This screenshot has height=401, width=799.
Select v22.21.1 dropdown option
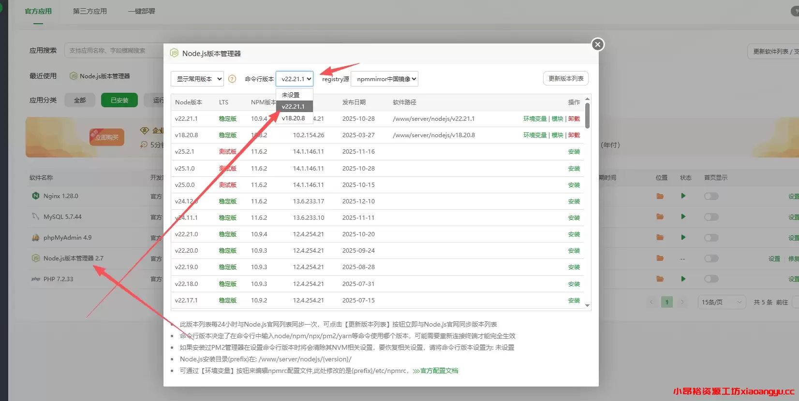(295, 106)
